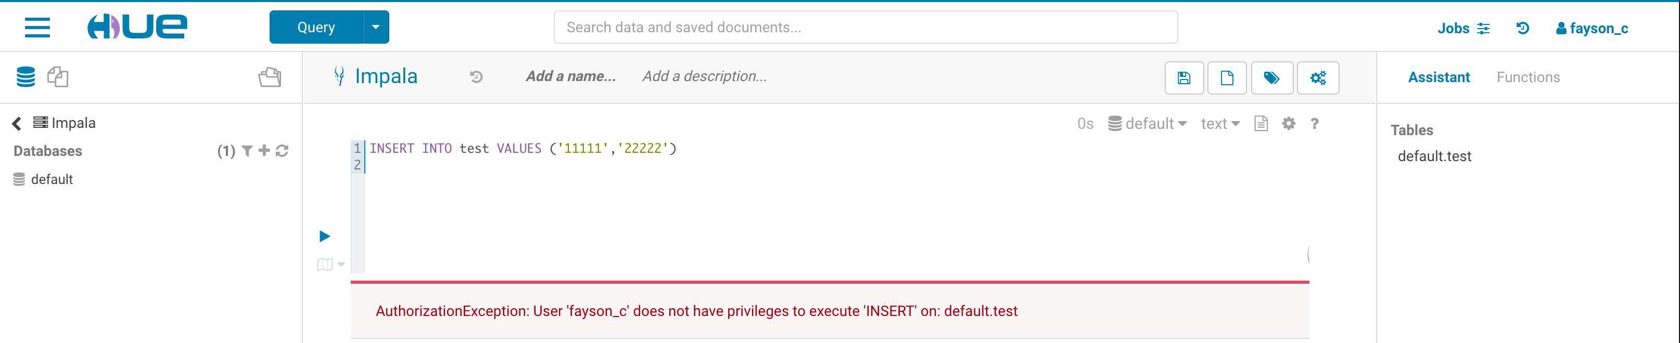Save the current query
Image resolution: width=1680 pixels, height=343 pixels.
pyautogui.click(x=1183, y=78)
